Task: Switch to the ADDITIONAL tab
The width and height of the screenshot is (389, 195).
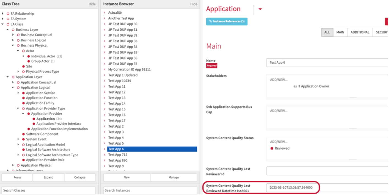Action: coord(360,32)
